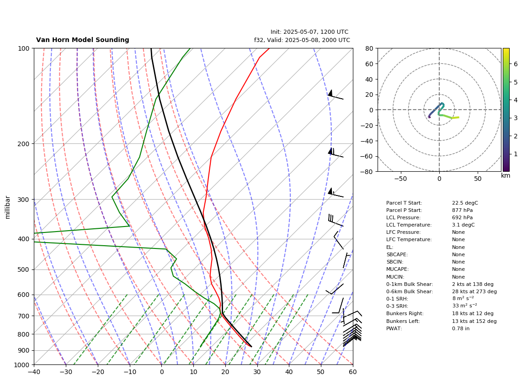Select the "3.1 degC" value
522x380 pixels.
click(463, 225)
